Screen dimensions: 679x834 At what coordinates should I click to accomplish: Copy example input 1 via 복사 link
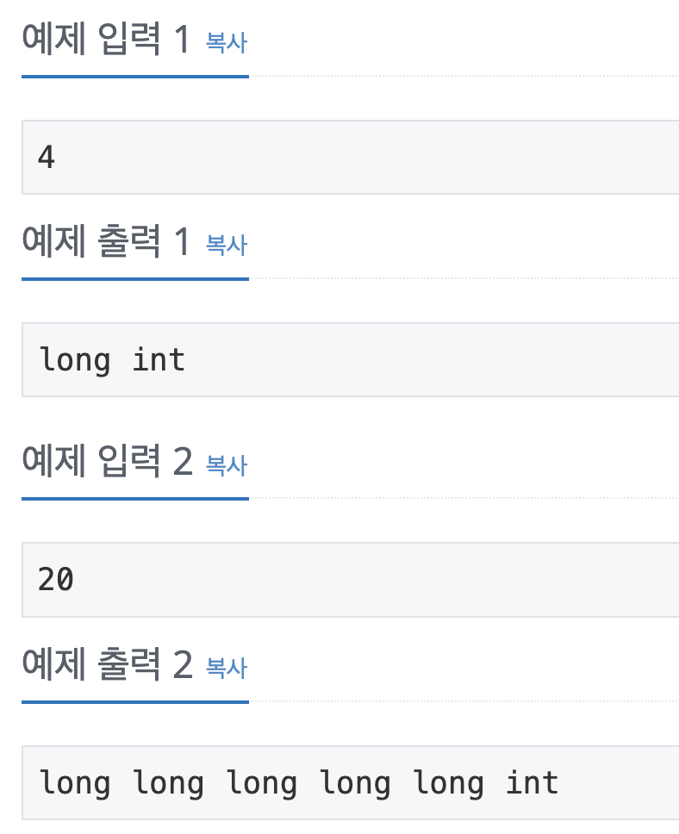(x=227, y=42)
